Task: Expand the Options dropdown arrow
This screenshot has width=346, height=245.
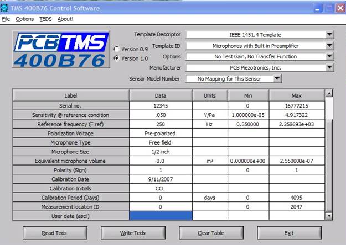Action: 329,56
